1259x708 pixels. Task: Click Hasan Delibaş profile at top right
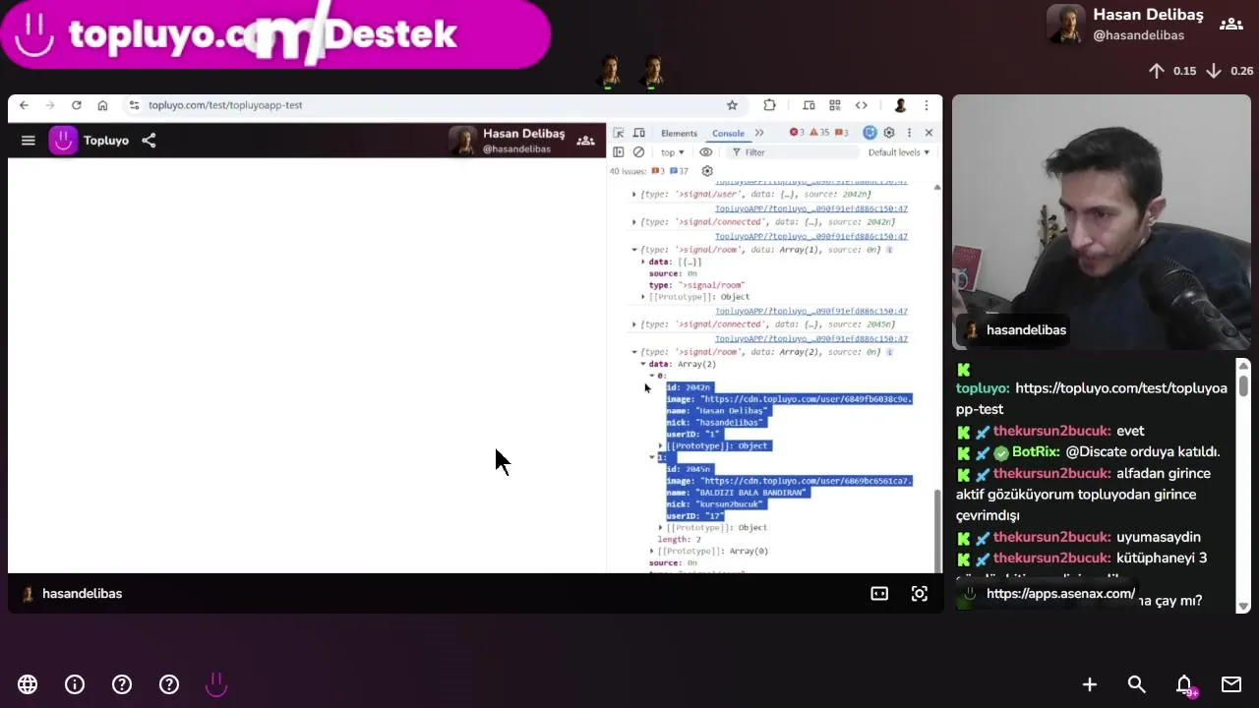(x=1125, y=25)
